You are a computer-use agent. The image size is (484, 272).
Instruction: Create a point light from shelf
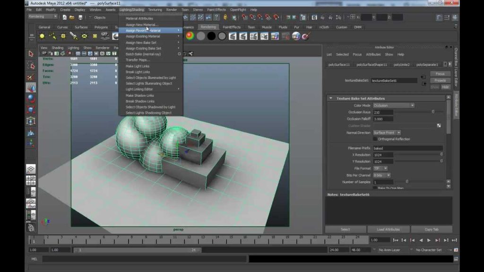[63, 36]
